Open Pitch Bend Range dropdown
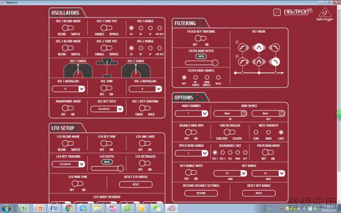The height and width of the screenshot is (213, 341). coord(191,153)
